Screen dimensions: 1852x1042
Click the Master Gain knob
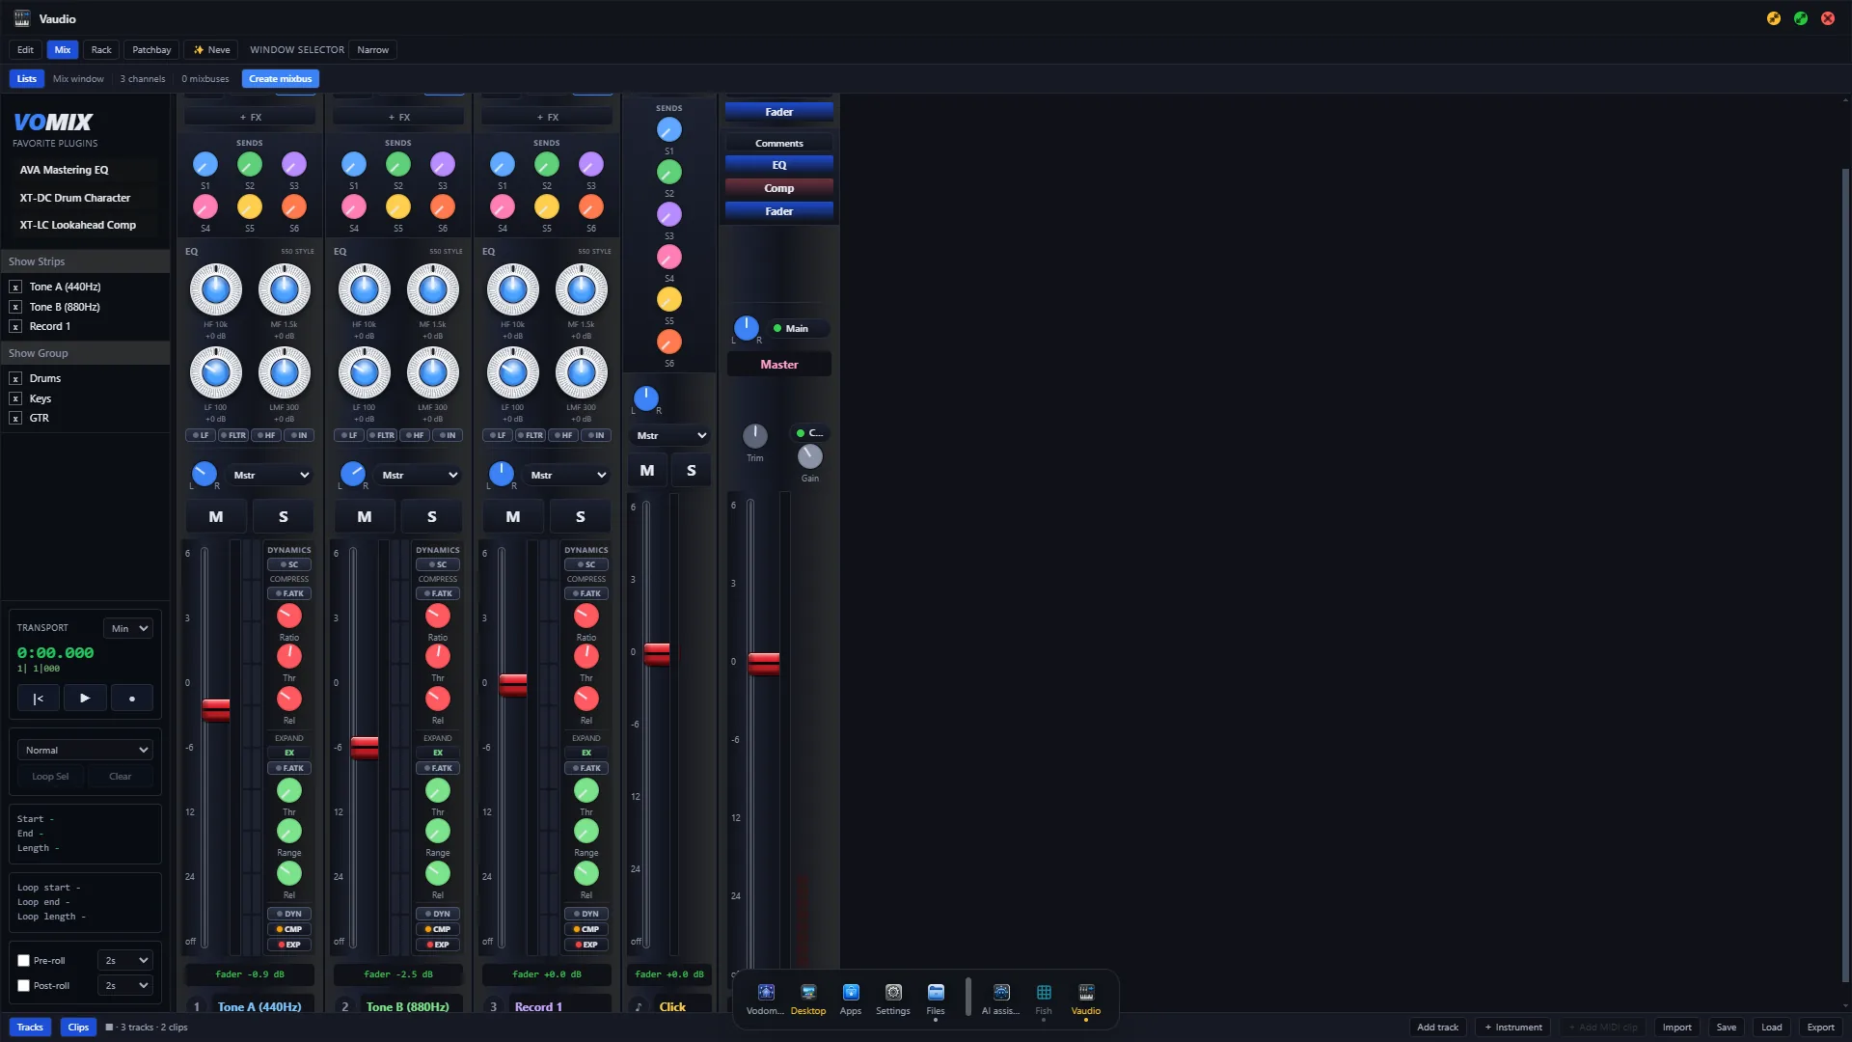tap(809, 456)
